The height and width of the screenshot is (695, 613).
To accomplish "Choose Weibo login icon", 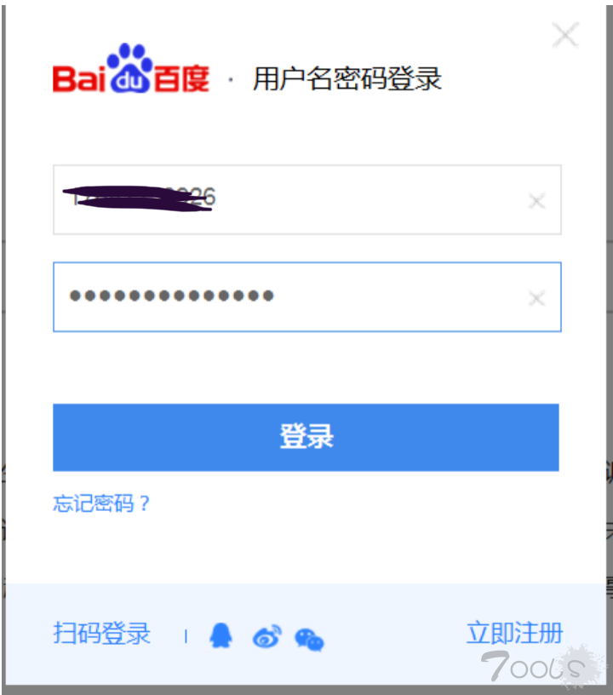I will 267,636.
